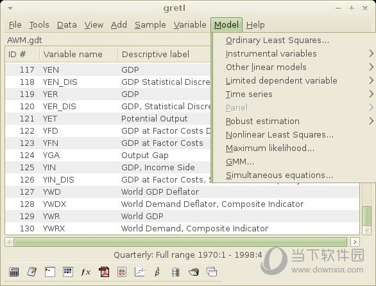Screen dimensions: 376x286
Task: Open a dataset with the folder icon
Action: click(194, 272)
